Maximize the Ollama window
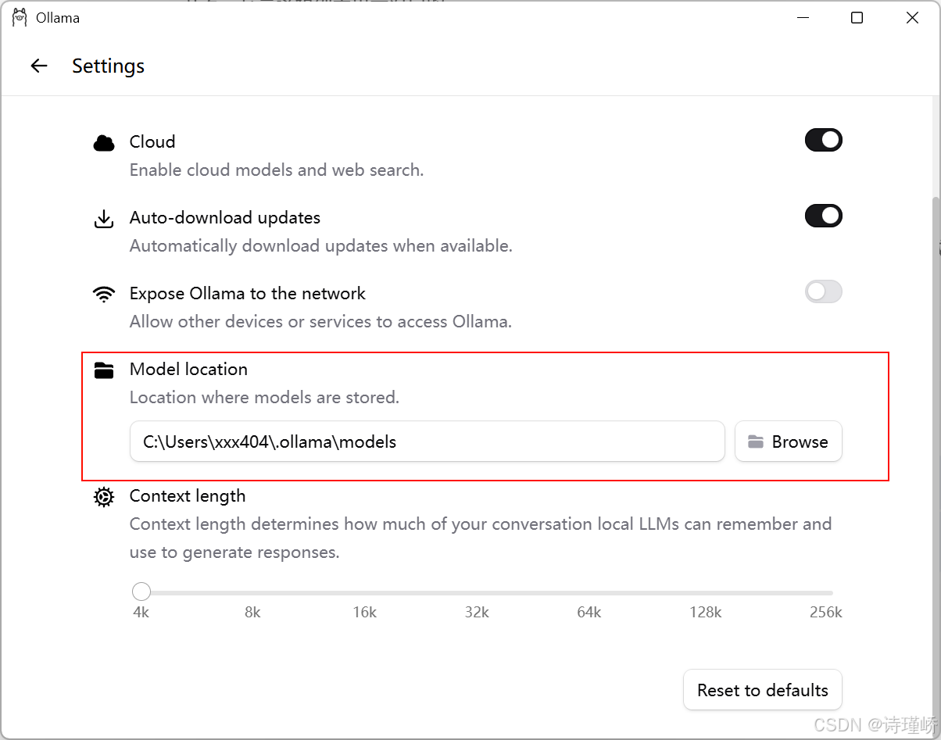This screenshot has width=941, height=740. click(857, 17)
